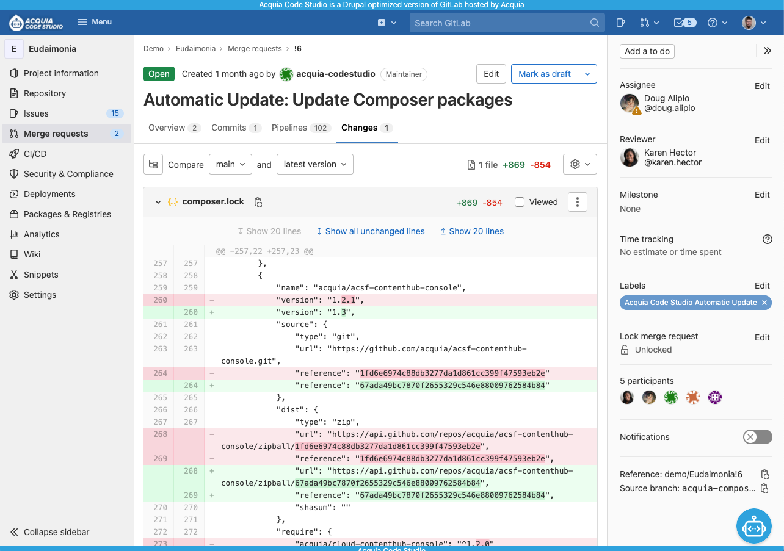Open Packages & Registries in sidebar
This screenshot has width=784, height=551.
pos(67,214)
